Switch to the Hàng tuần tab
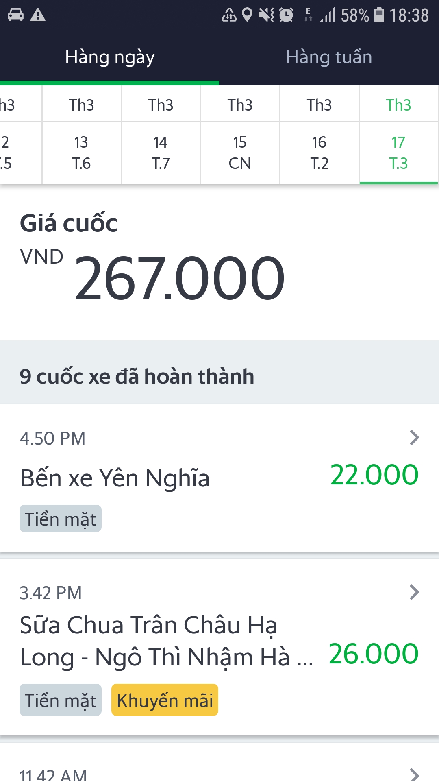439x781 pixels. [x=329, y=57]
